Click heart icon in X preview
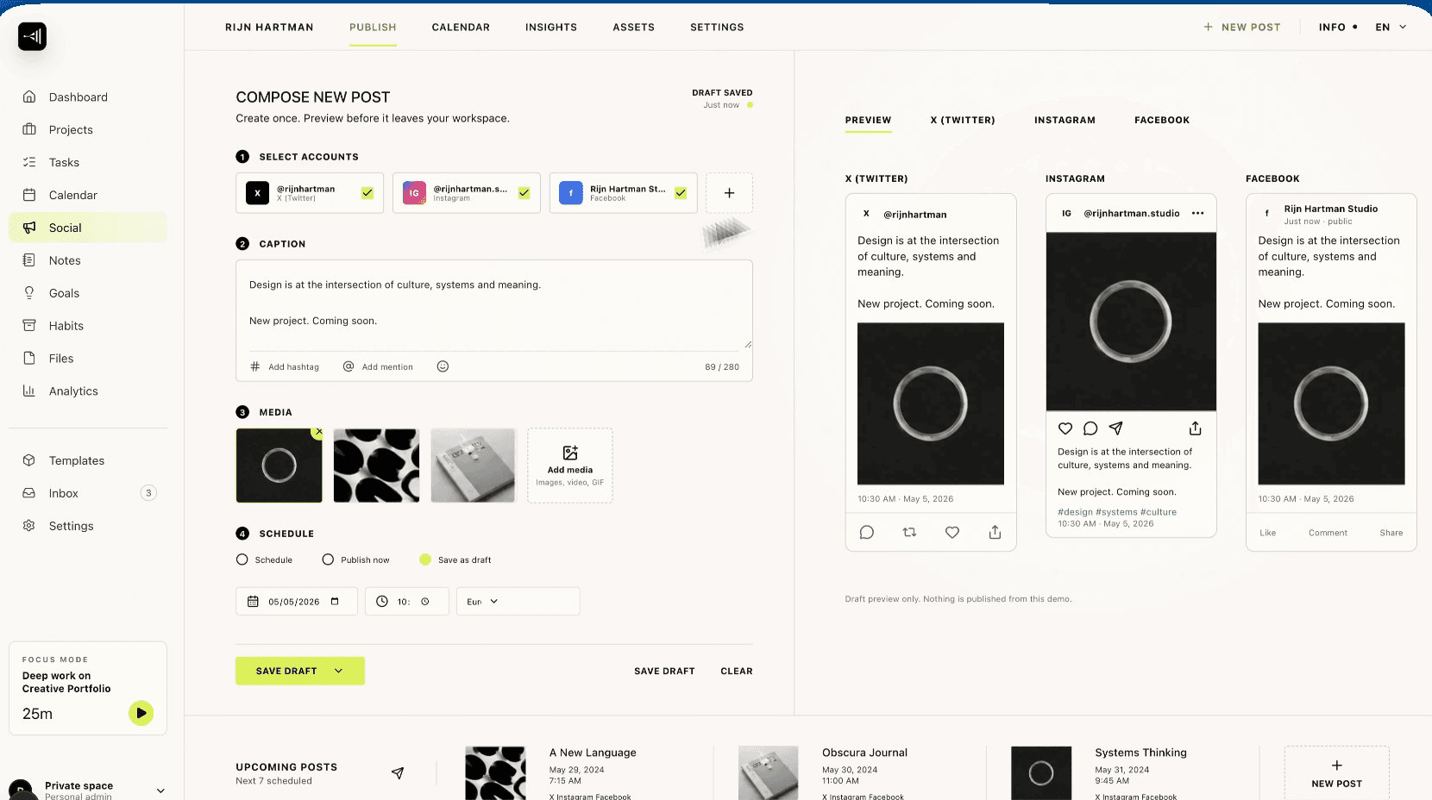The width and height of the screenshot is (1432, 800). [x=952, y=533]
